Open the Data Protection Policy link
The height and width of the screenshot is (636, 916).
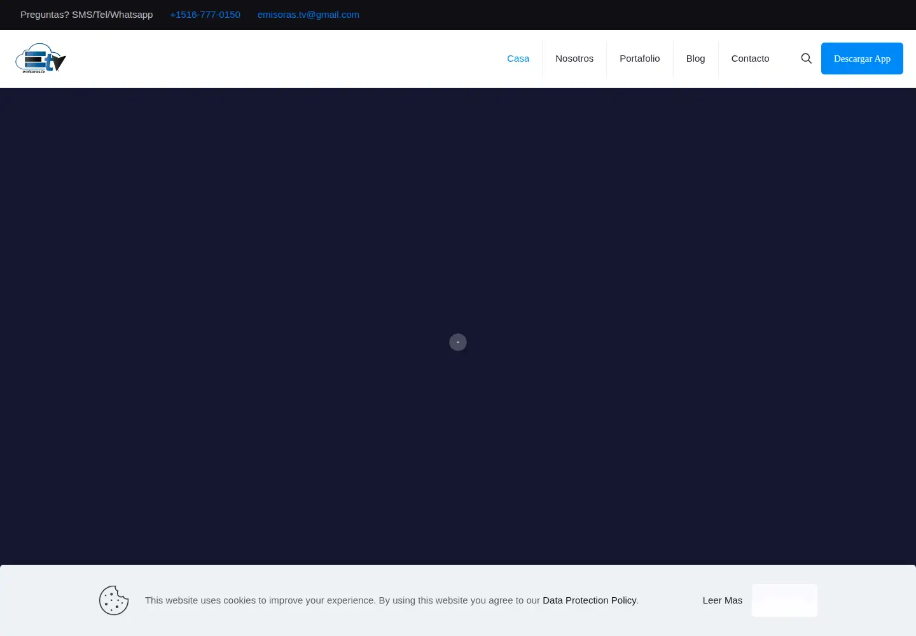tap(589, 600)
